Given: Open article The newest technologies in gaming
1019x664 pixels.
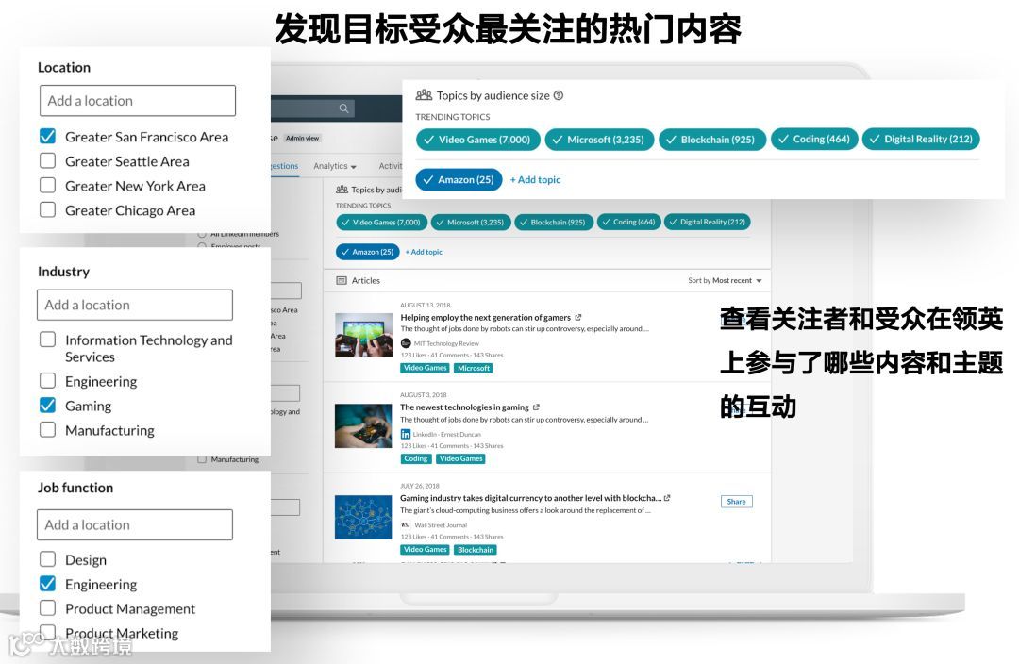Looking at the screenshot, I should 464,407.
